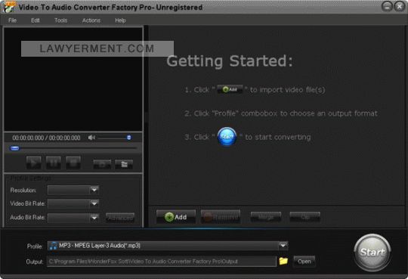Click the small Add image in step 1
The width and height of the screenshot is (408, 279).
click(x=230, y=89)
